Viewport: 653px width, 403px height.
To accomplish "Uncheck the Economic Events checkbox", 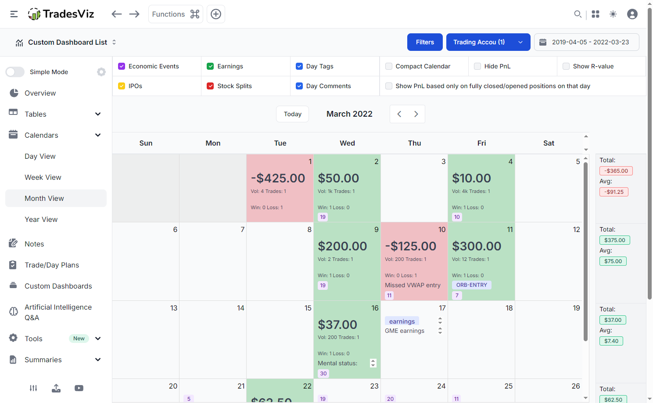I will tap(122, 66).
